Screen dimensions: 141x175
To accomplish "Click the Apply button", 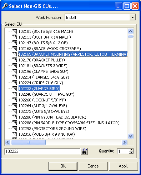I will coord(124,166).
